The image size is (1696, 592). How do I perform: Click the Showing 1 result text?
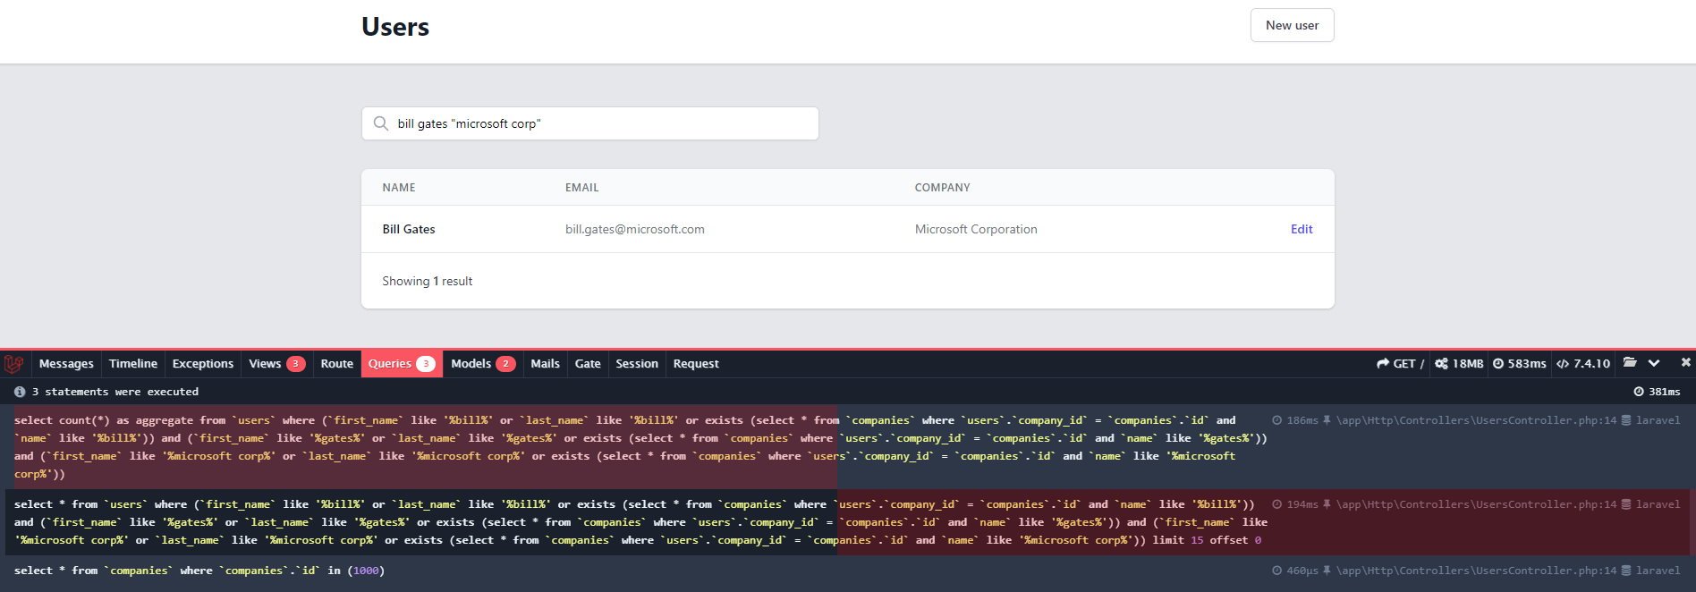[428, 281]
